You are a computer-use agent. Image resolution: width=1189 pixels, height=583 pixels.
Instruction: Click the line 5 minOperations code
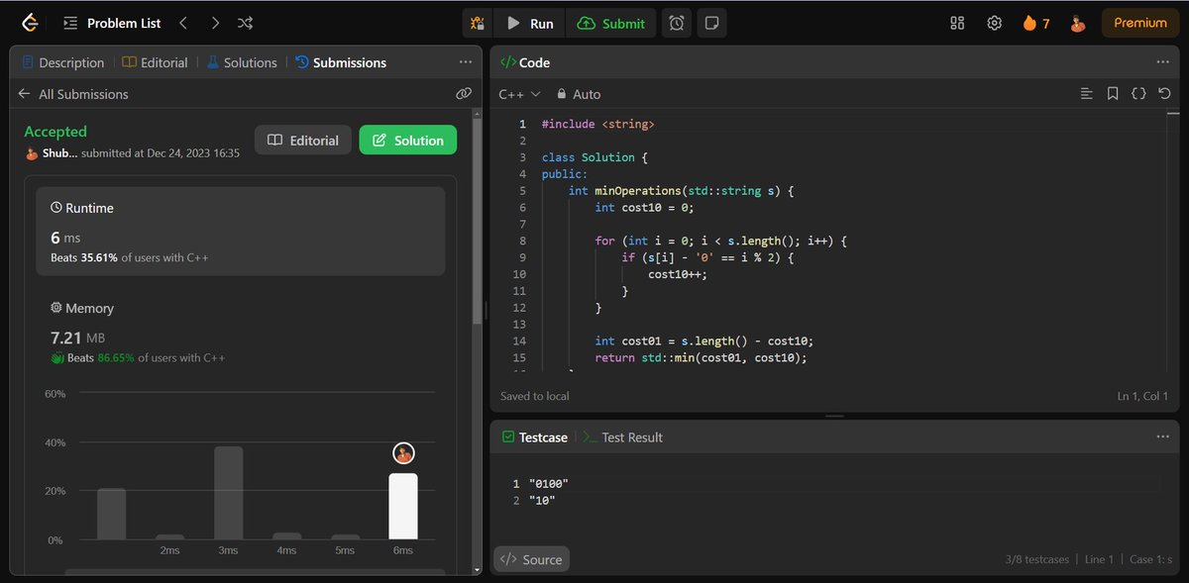pyautogui.click(x=682, y=190)
